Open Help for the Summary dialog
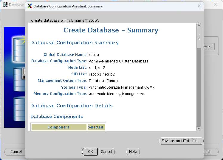This screenshot has width=223, height=160. coord(133,152)
